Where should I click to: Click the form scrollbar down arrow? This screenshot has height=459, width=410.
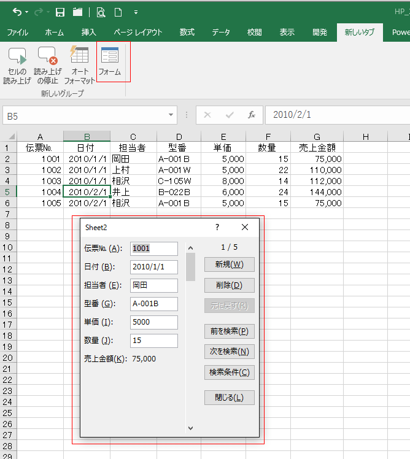(x=190, y=428)
